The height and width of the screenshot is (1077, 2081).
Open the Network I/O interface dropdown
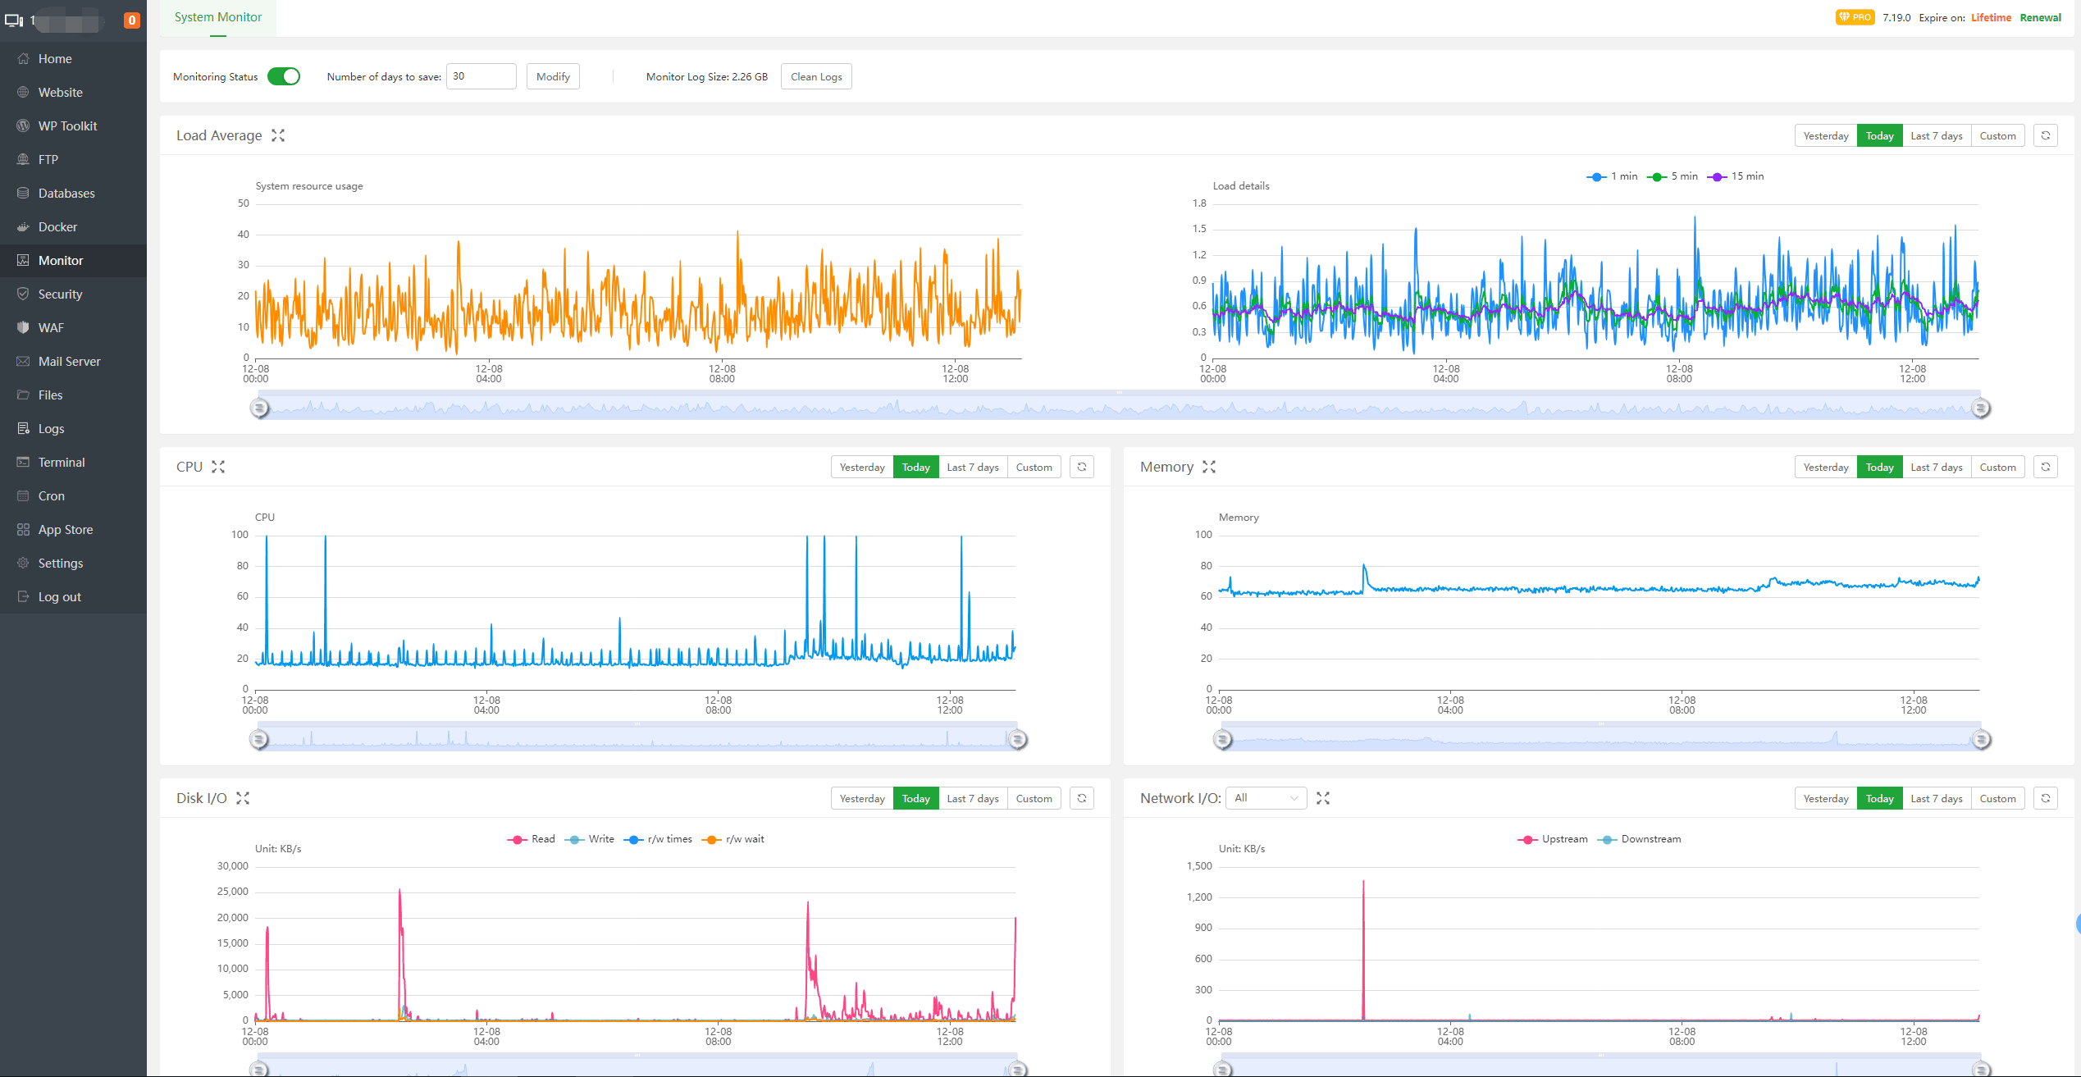[1266, 798]
